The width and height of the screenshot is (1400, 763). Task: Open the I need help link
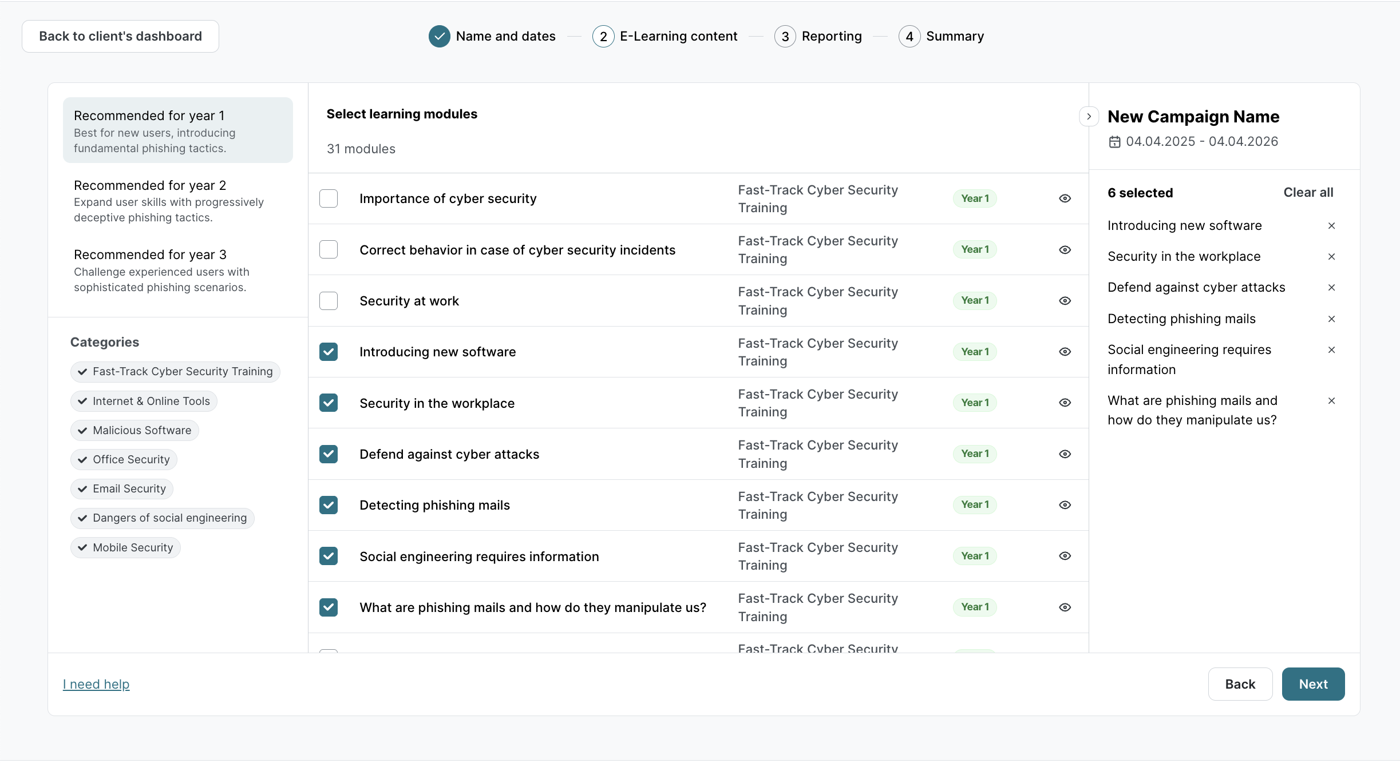pos(96,684)
